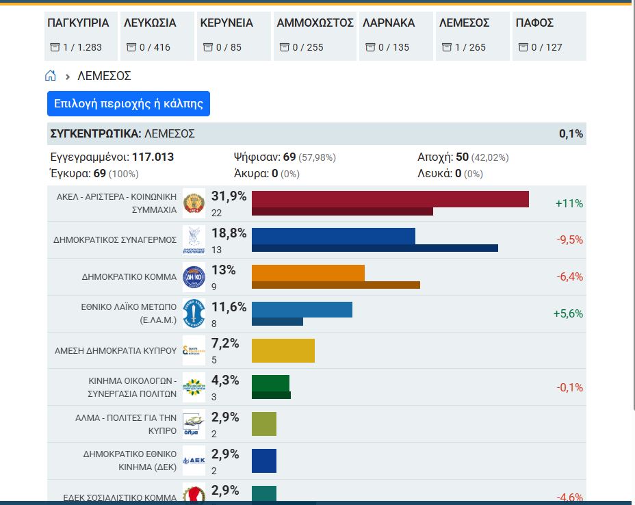Open the ΠΑΓΚΥΠΡΙΑ results tab
635x505 pixels.
pos(81,36)
